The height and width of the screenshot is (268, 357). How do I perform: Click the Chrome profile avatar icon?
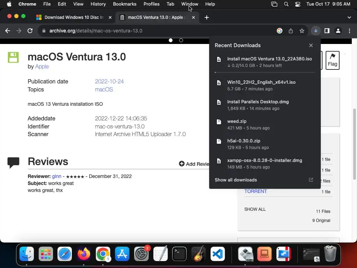coord(338,31)
